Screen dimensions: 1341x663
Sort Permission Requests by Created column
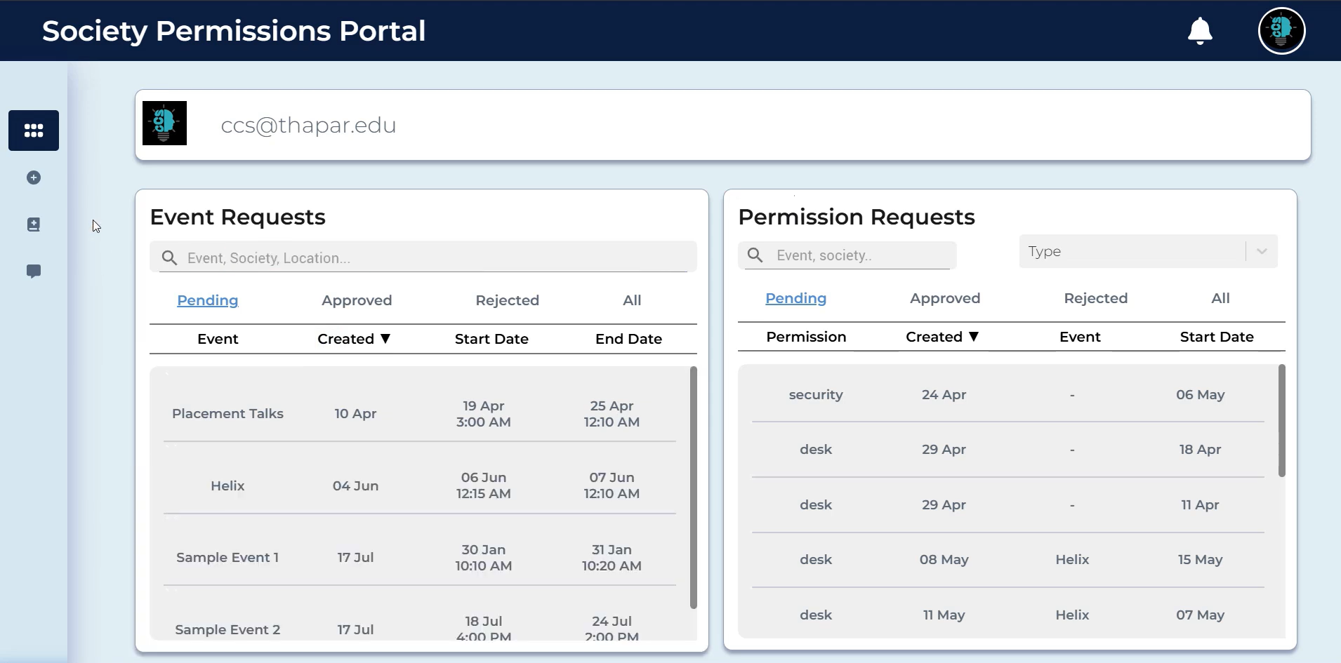pyautogui.click(x=942, y=337)
